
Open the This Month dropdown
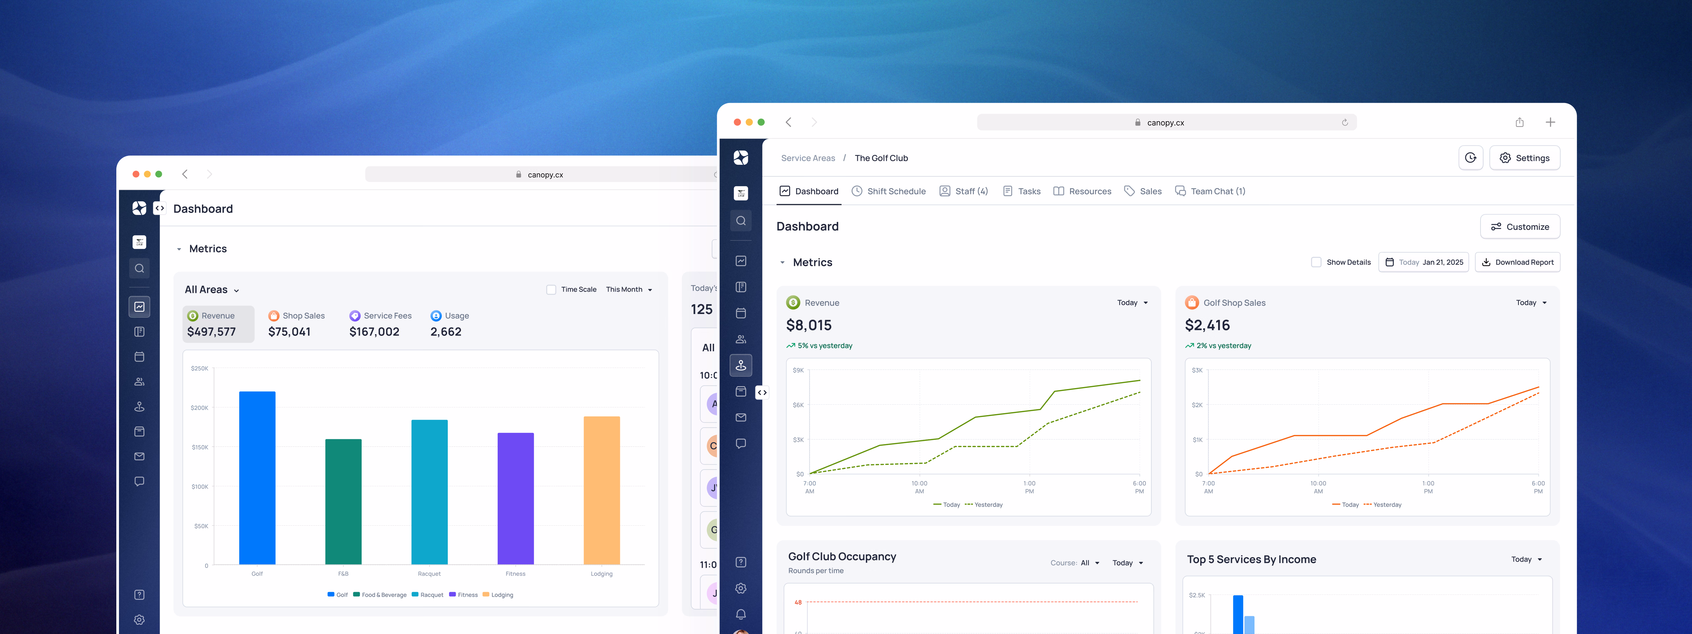pos(629,290)
